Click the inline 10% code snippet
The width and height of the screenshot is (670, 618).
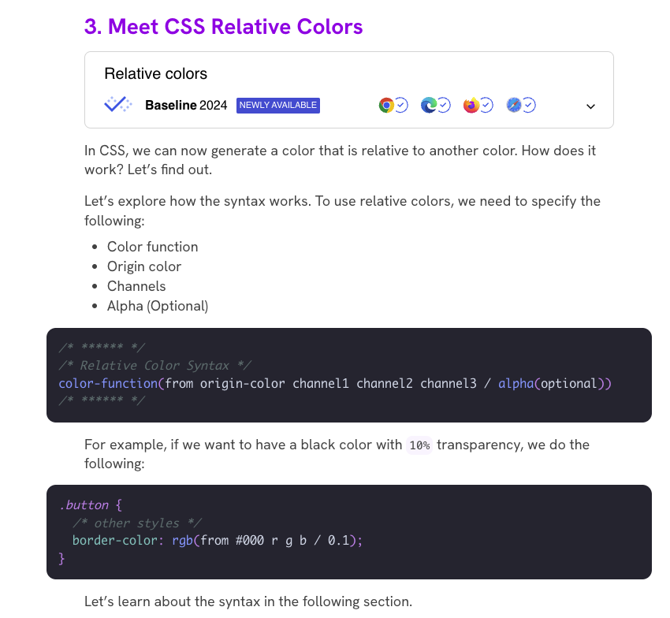tap(419, 445)
